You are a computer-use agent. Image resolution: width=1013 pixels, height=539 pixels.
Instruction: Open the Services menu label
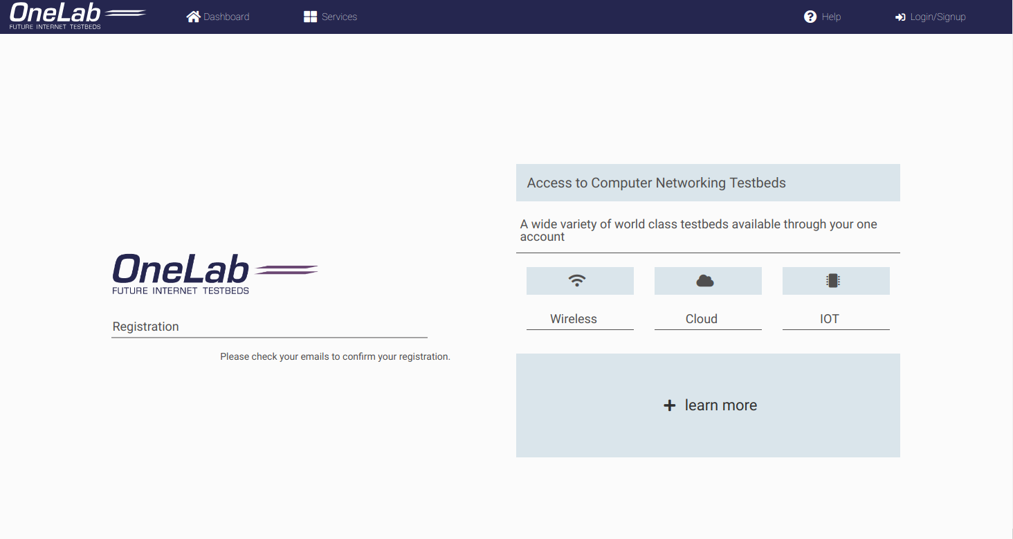[x=339, y=17]
